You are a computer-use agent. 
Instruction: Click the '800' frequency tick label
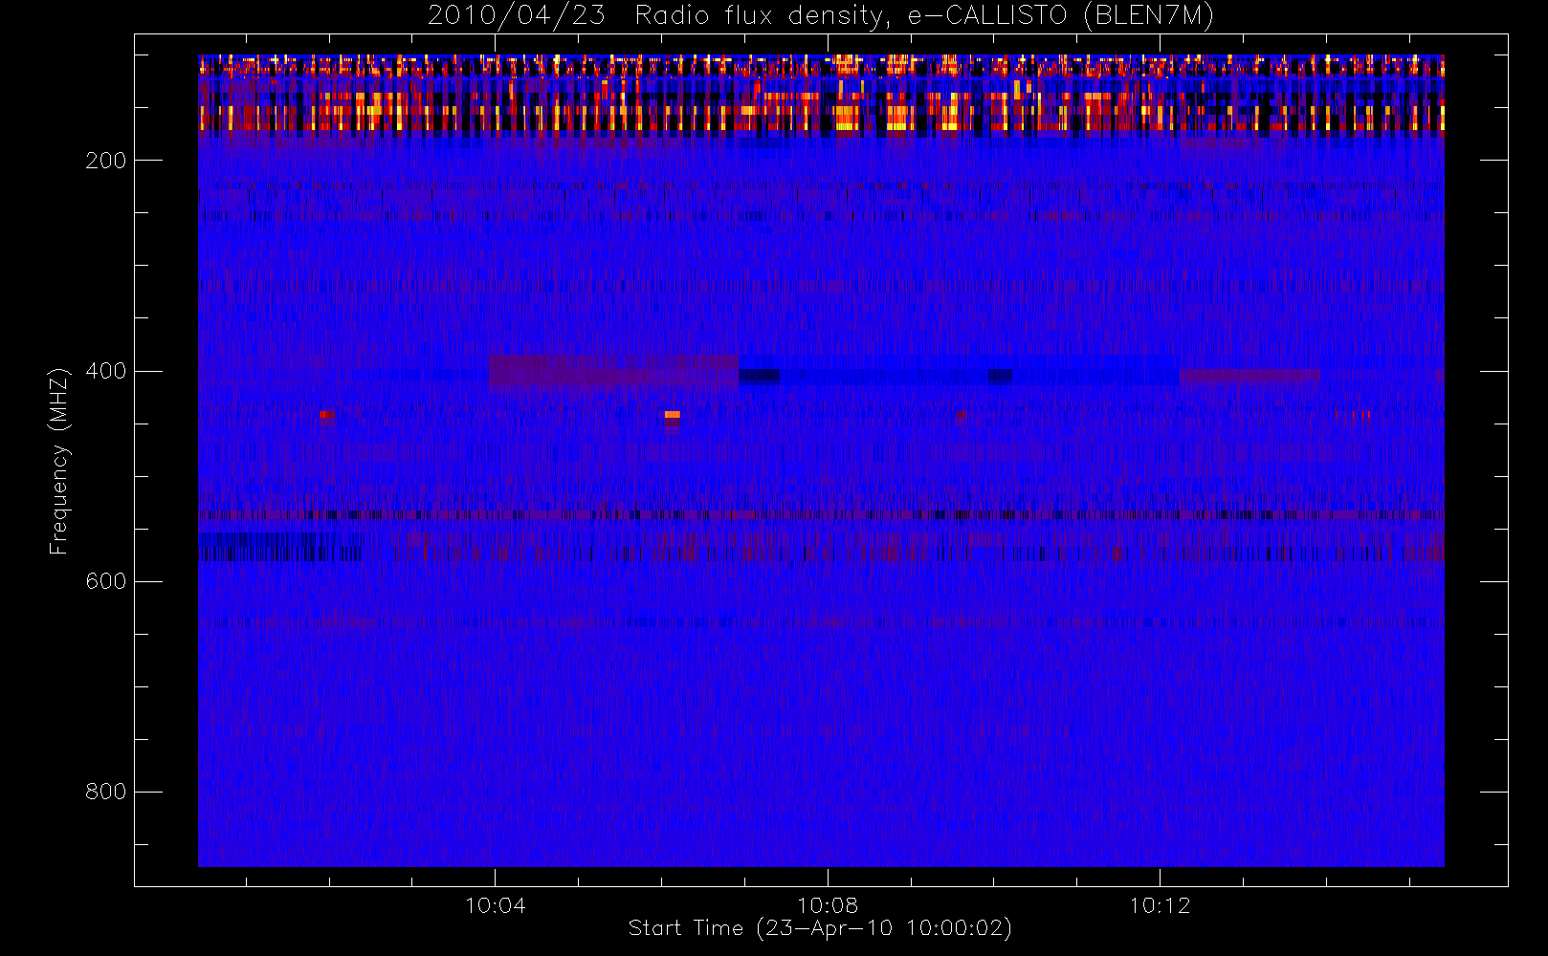coord(105,792)
